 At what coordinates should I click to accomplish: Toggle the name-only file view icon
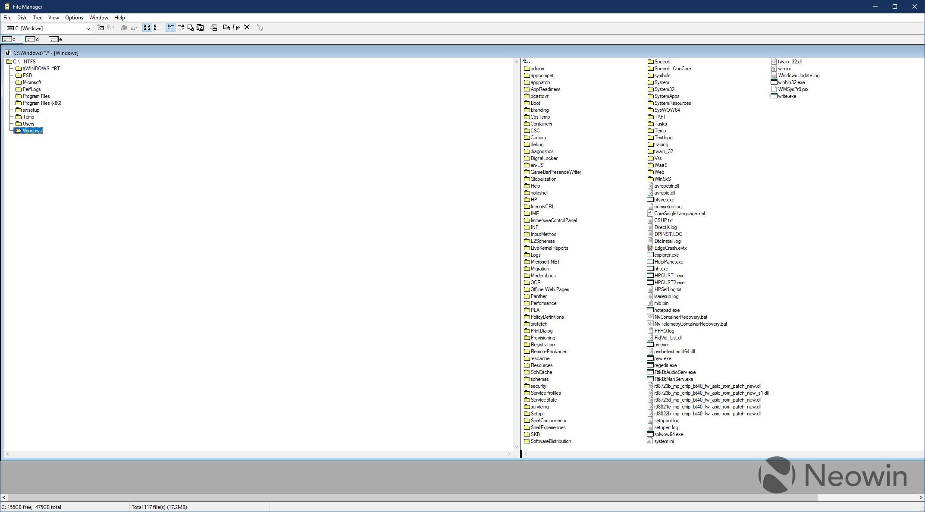pyautogui.click(x=147, y=28)
